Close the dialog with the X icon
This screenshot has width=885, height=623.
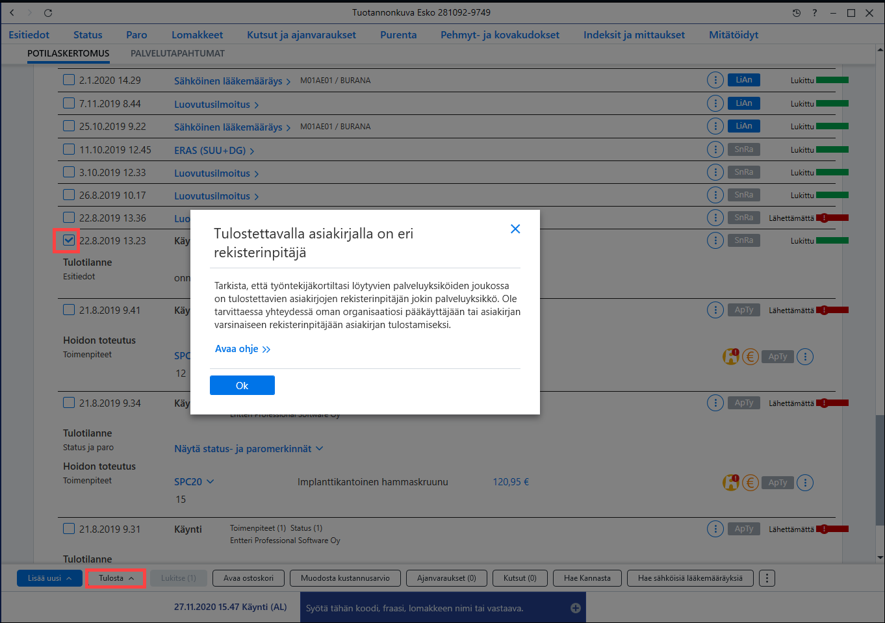pos(515,229)
